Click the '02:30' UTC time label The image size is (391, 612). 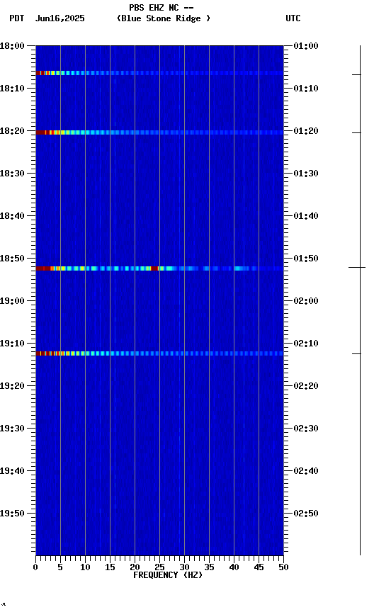coord(306,429)
